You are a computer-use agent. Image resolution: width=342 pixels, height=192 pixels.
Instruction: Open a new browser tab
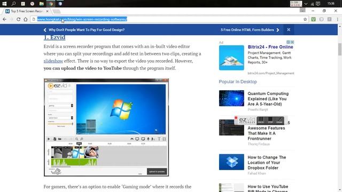(57, 11)
